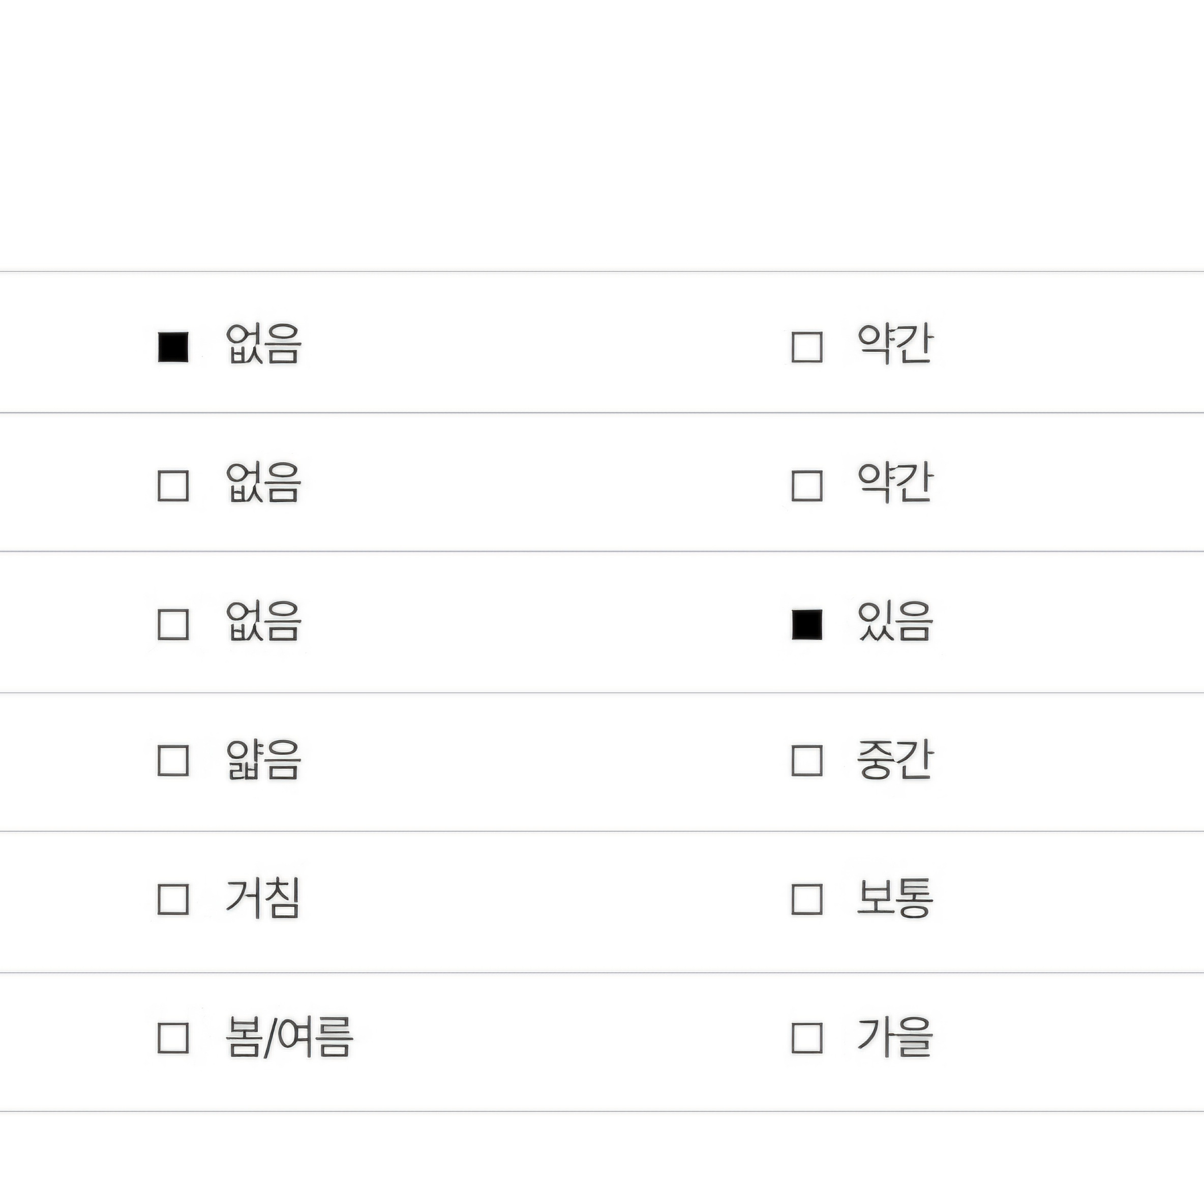
Task: Click the 봄/여름 text label
Action: click(289, 1037)
